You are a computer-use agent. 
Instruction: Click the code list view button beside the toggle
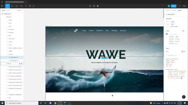pos(185,52)
